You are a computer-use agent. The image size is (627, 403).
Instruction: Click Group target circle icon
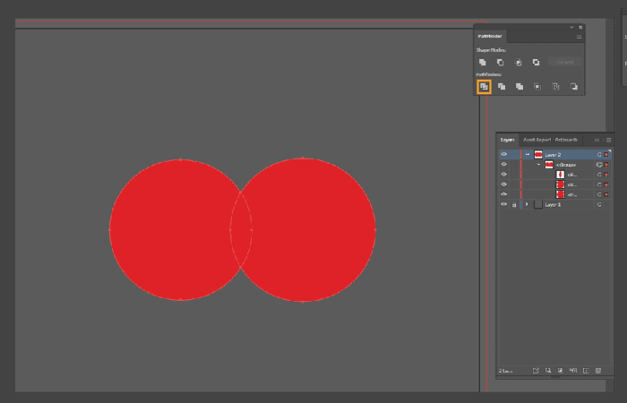[x=599, y=164]
